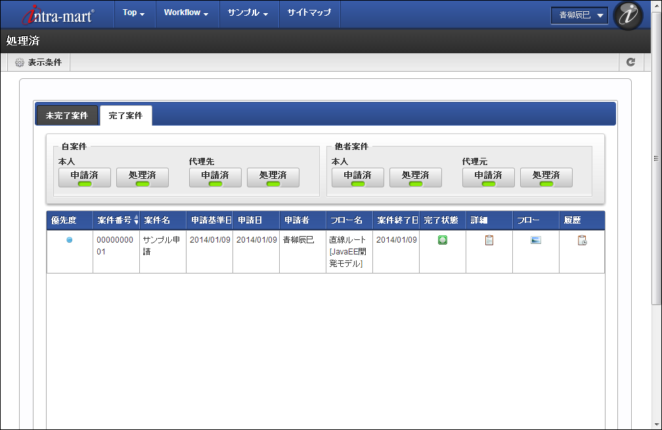Screen dimensions: 662x430
Task: Toggle 申請済 under 他者案件 代理元
Action: pos(489,178)
